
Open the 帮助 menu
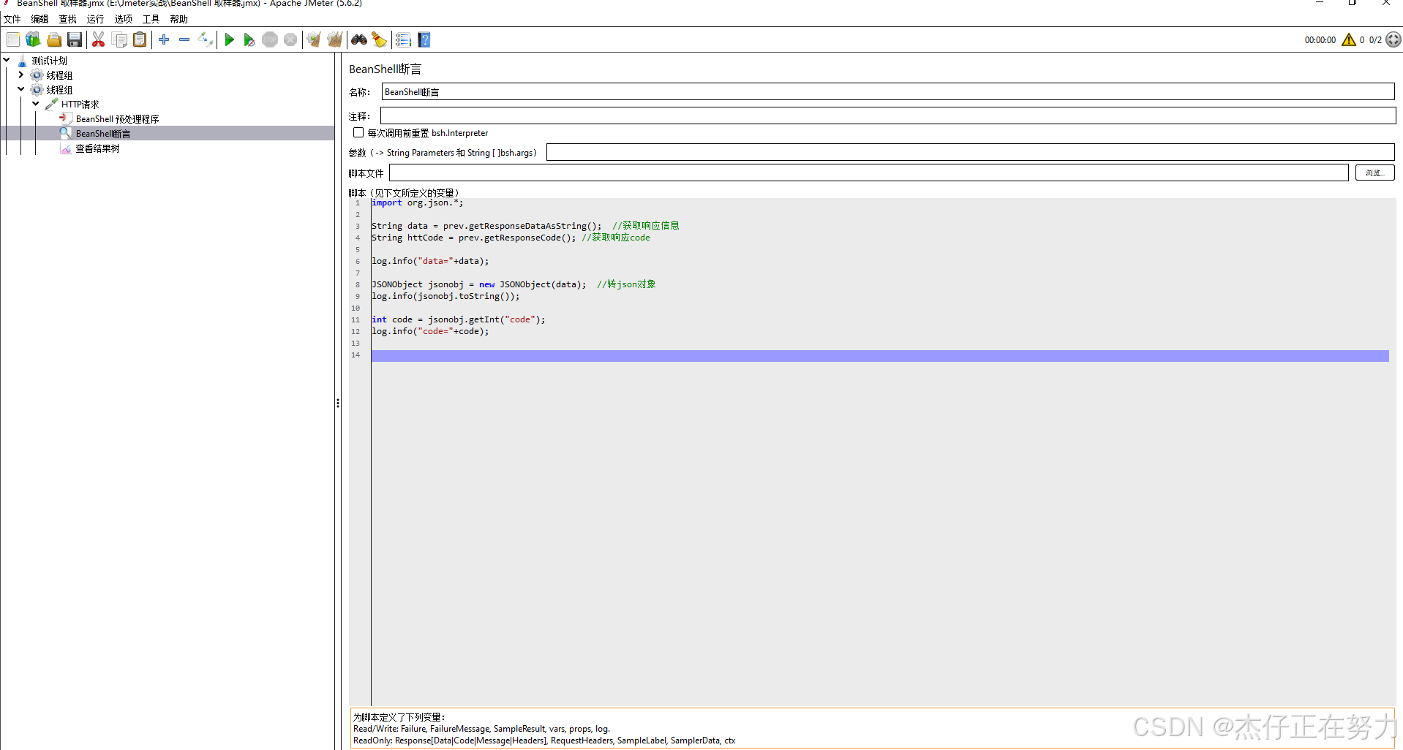pos(178,19)
